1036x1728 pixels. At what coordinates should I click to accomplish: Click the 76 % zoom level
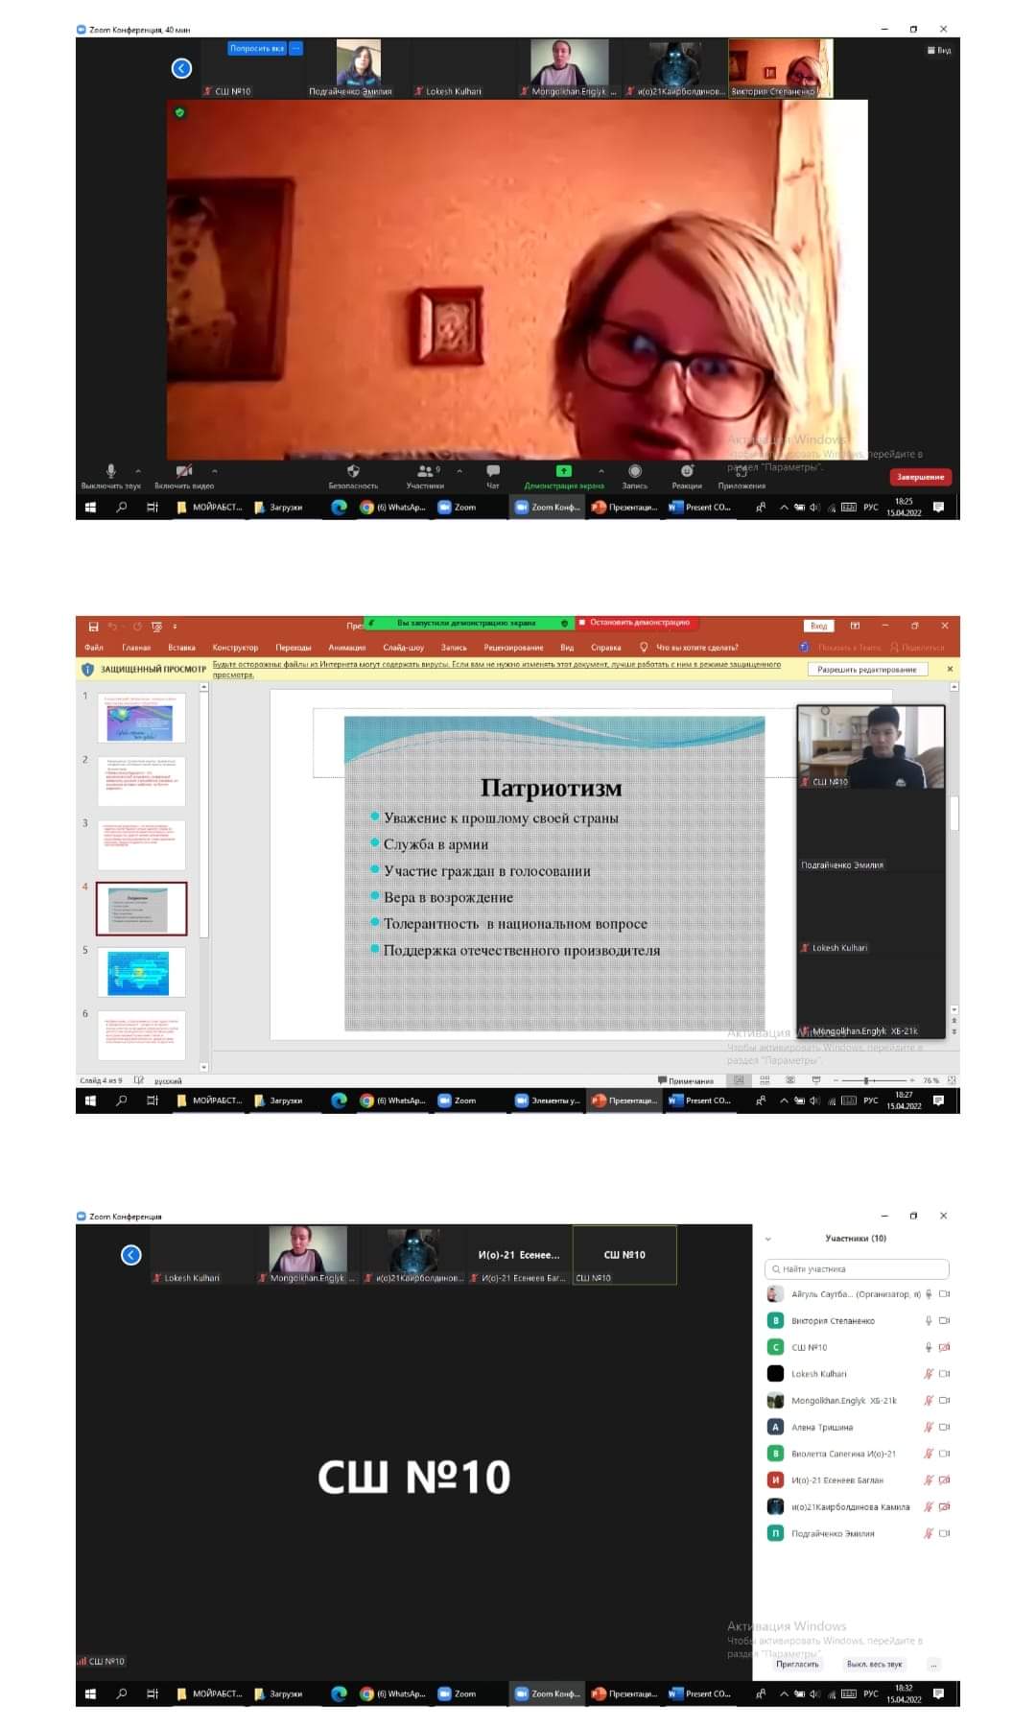930,1080
